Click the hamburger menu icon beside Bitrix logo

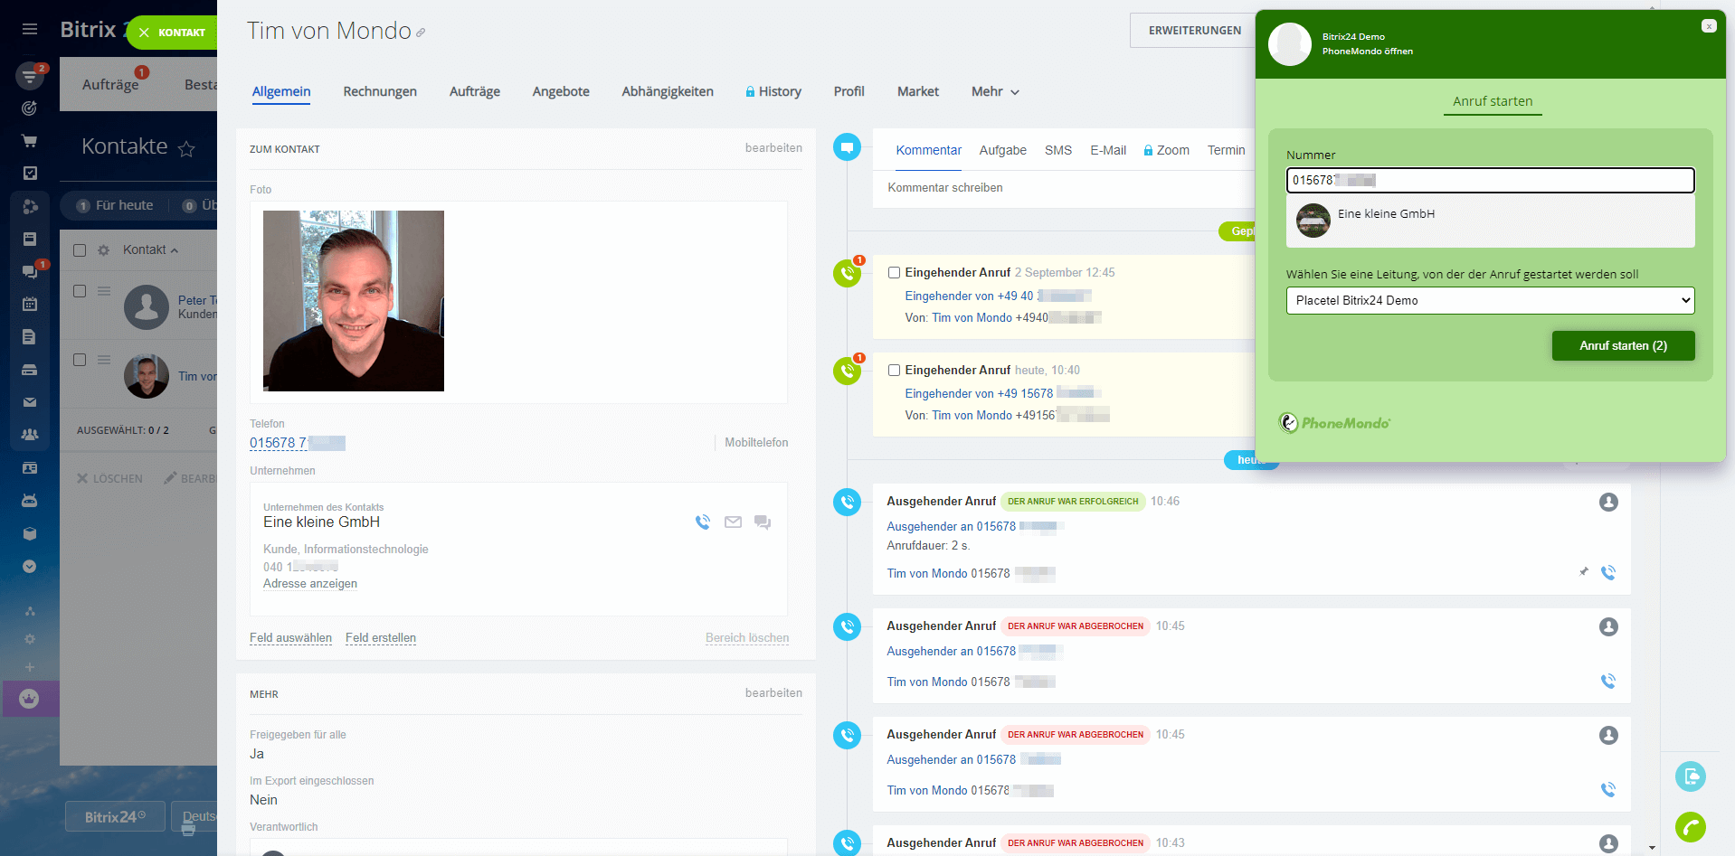tap(30, 30)
